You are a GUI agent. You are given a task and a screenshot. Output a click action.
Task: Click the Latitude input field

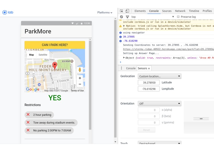149,82
